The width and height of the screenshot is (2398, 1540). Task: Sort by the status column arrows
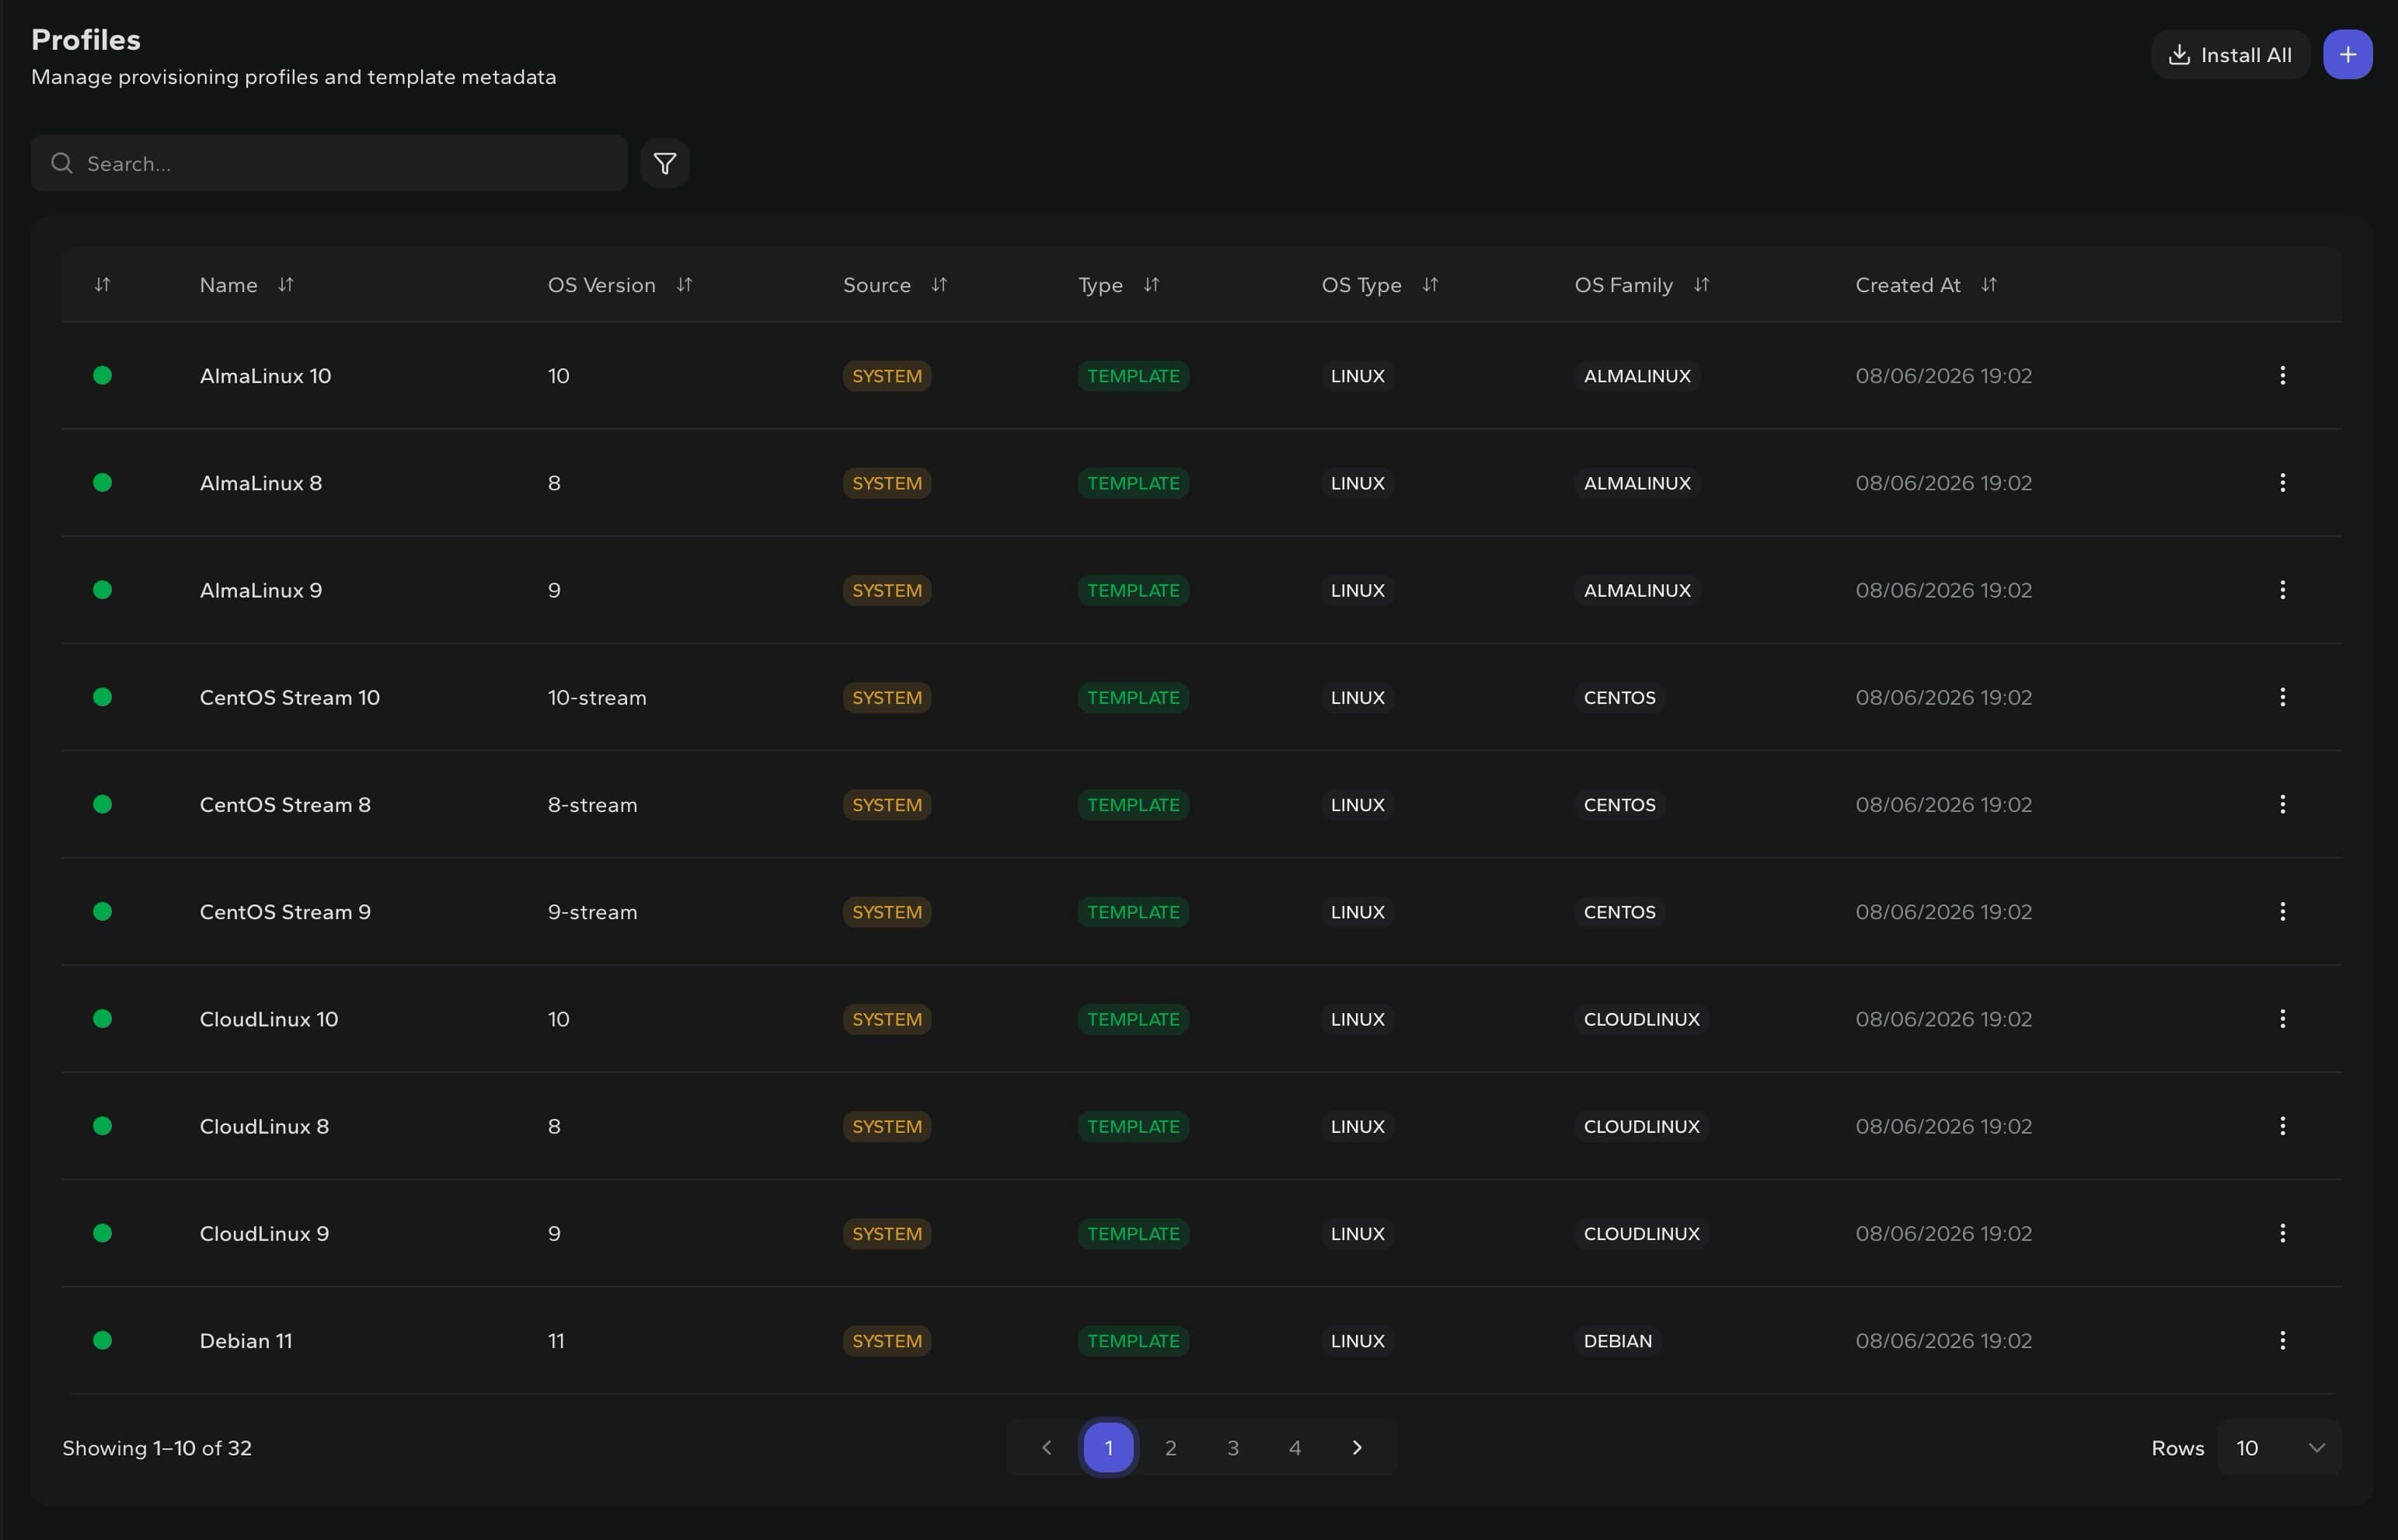tap(102, 285)
